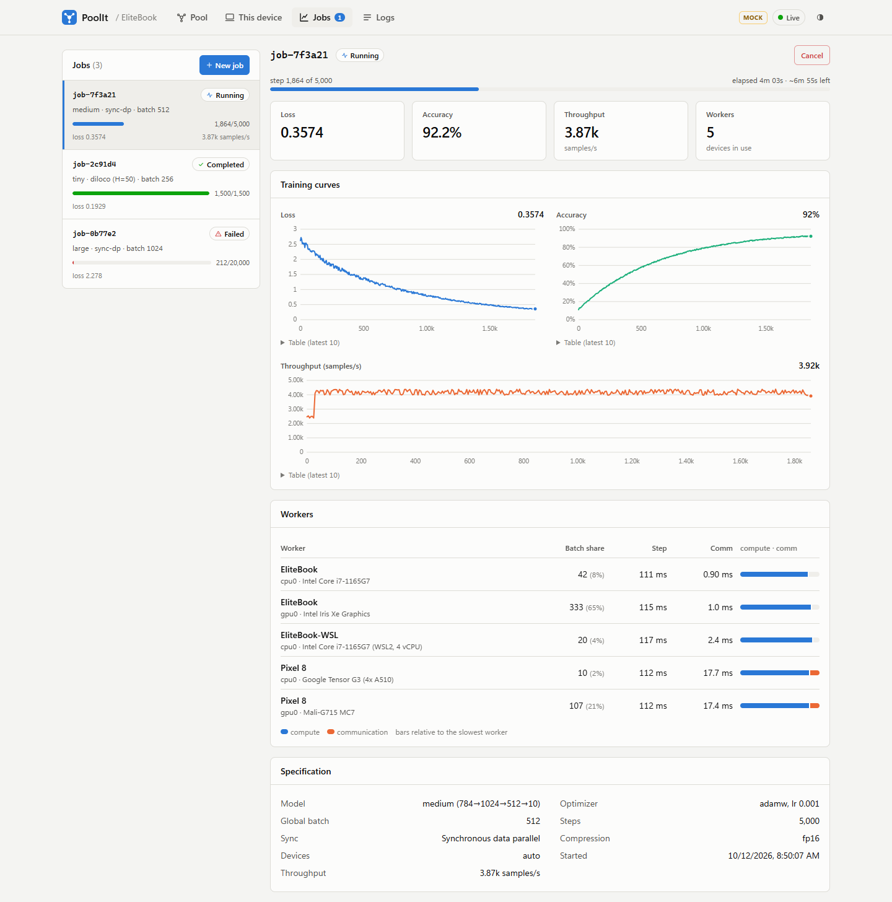The image size is (892, 902).
Task: Click the orange communication legend swatch
Action: (x=331, y=732)
